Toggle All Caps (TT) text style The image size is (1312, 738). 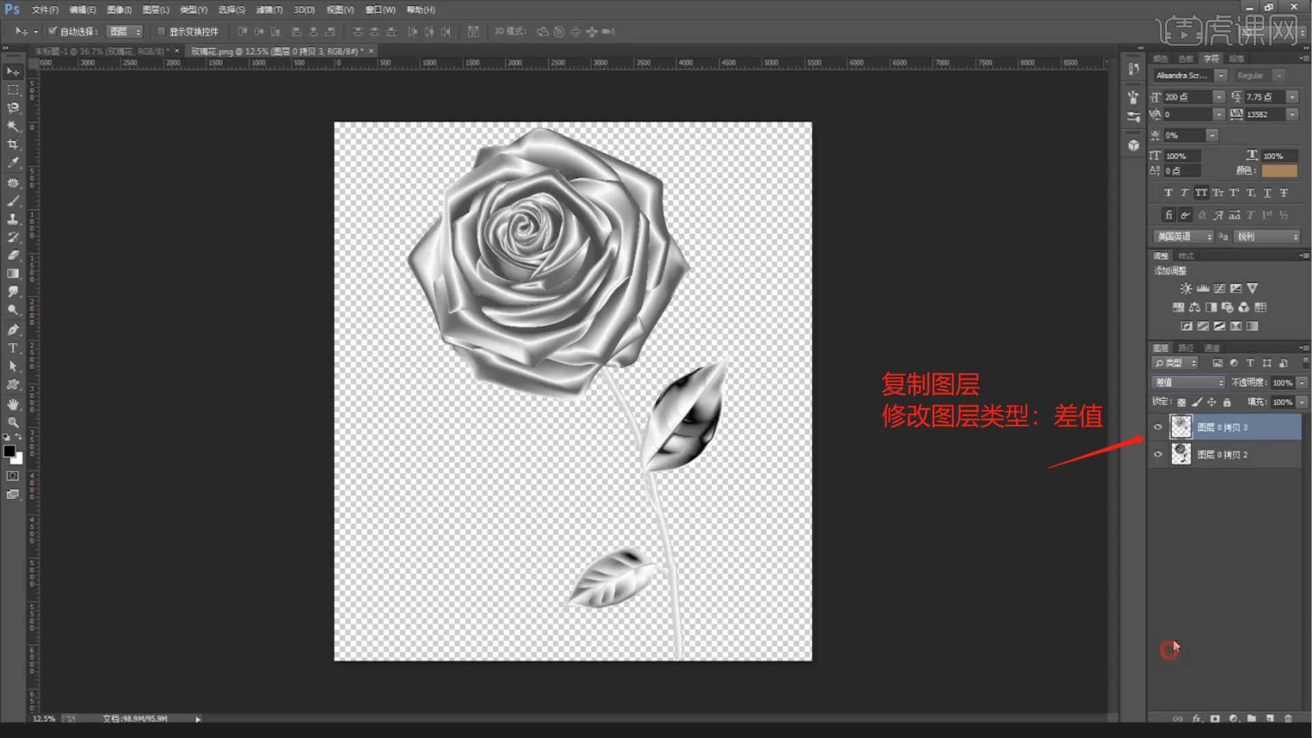[x=1201, y=193]
